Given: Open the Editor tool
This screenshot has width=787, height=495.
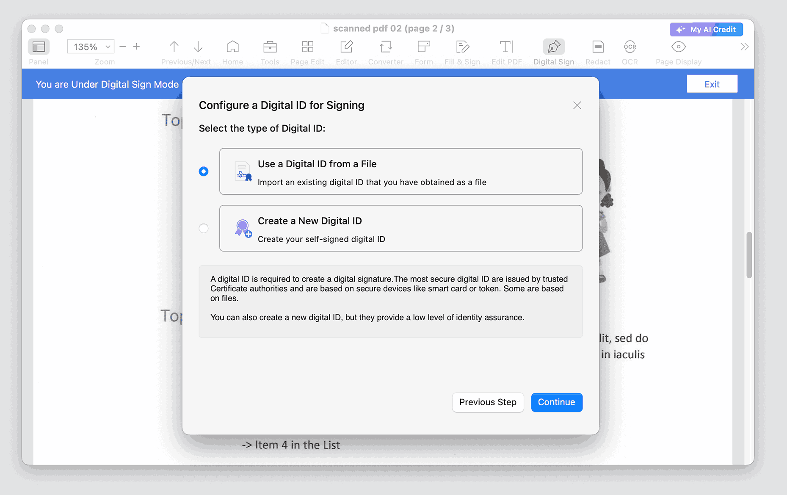Looking at the screenshot, I should click(346, 47).
